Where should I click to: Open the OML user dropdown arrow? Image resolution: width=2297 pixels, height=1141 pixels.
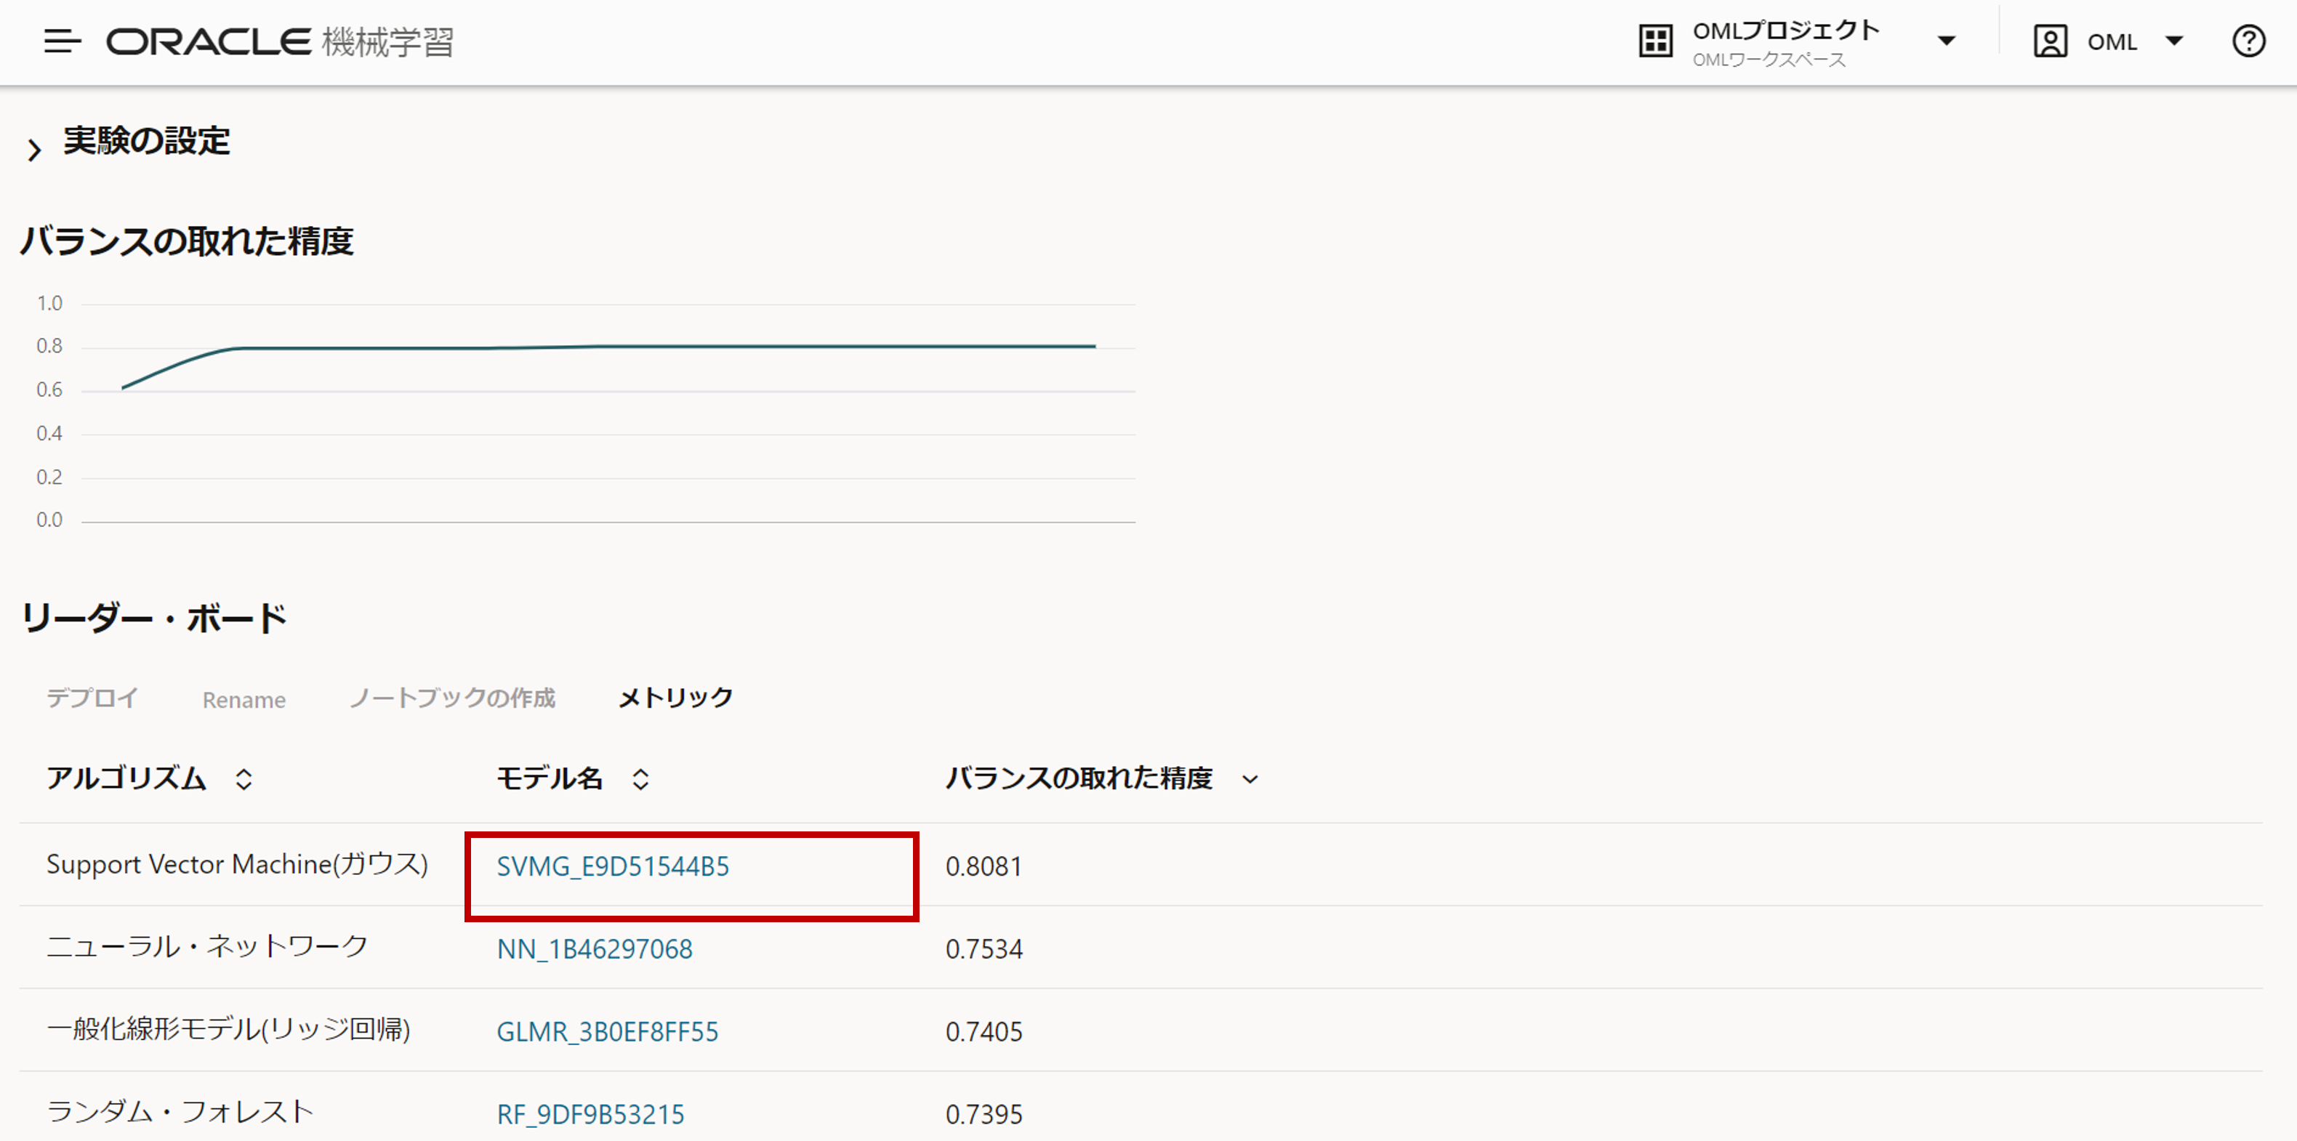pos(2174,41)
